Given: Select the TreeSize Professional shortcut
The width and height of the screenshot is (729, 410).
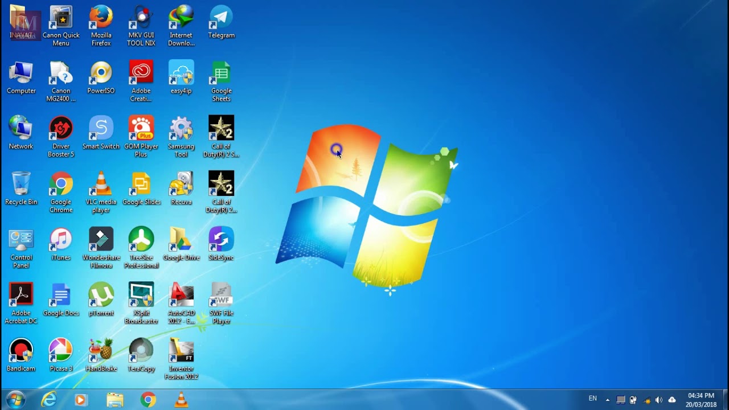Looking at the screenshot, I should coord(141,248).
